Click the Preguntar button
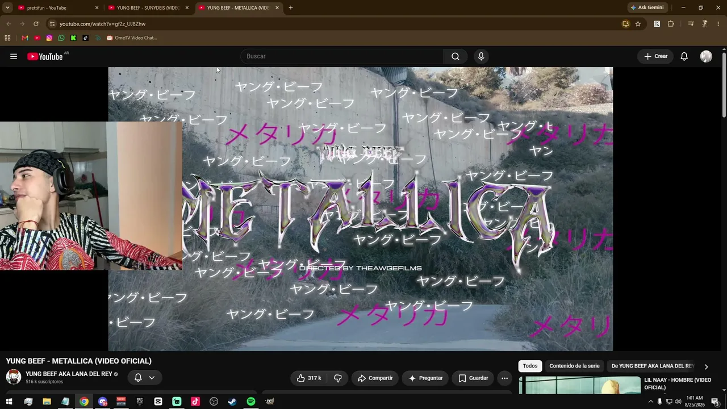 click(x=425, y=378)
